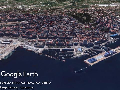Select the leftmost white light on the narrow jetty
Viewport: 120px width, 90px height.
(75, 72)
